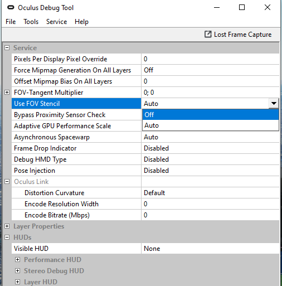Click the Lost Frame Capture button
282x286 pixels.
[x=238, y=35]
